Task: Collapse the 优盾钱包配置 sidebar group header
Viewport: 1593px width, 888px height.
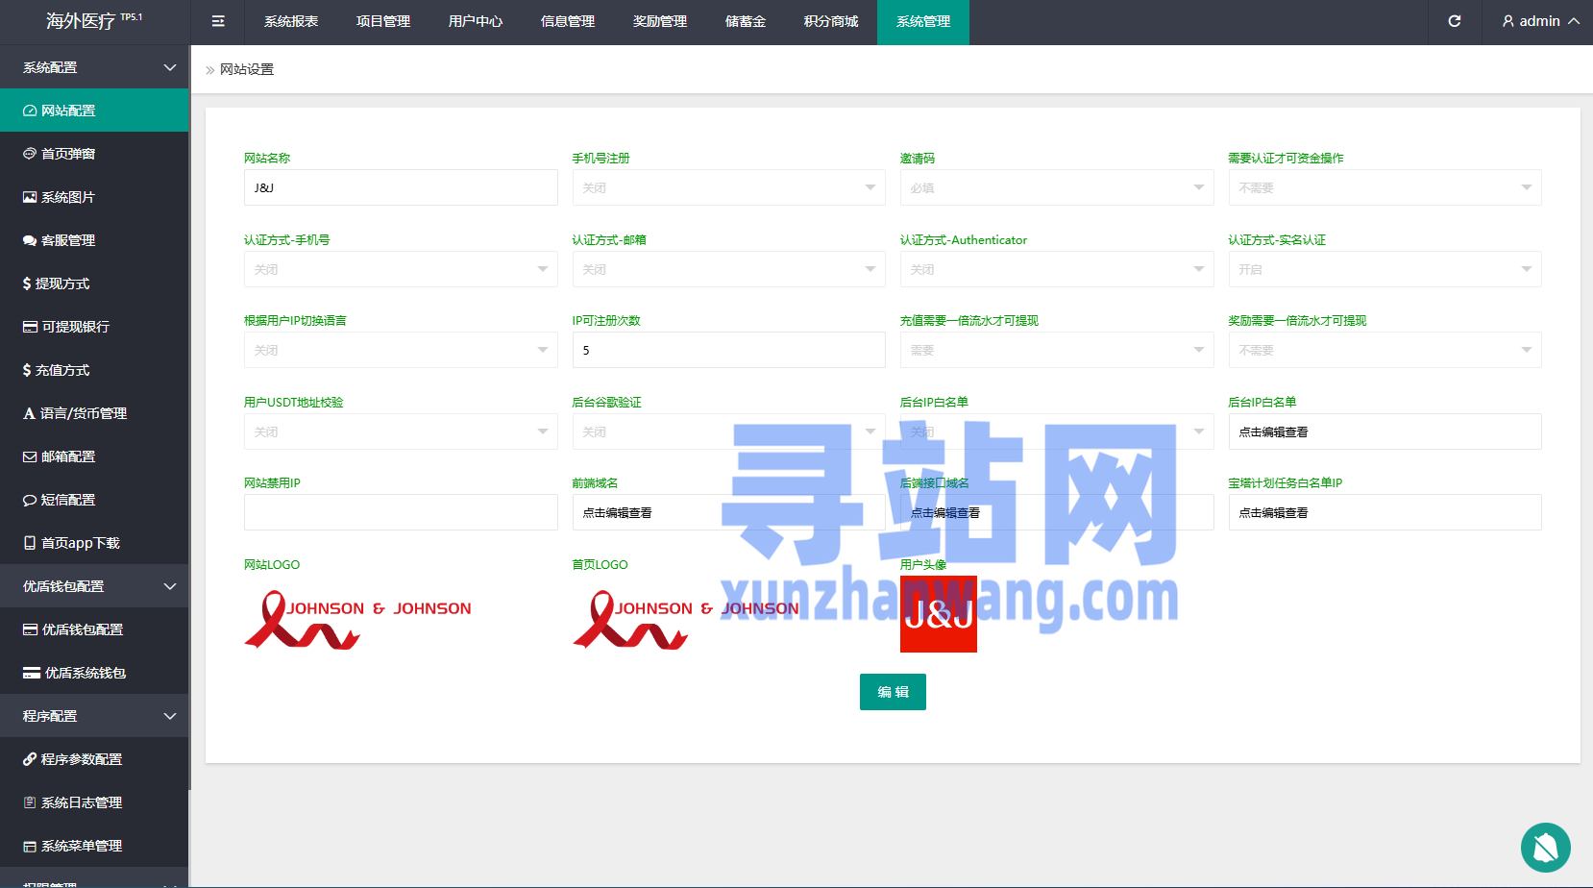Action: 94,586
